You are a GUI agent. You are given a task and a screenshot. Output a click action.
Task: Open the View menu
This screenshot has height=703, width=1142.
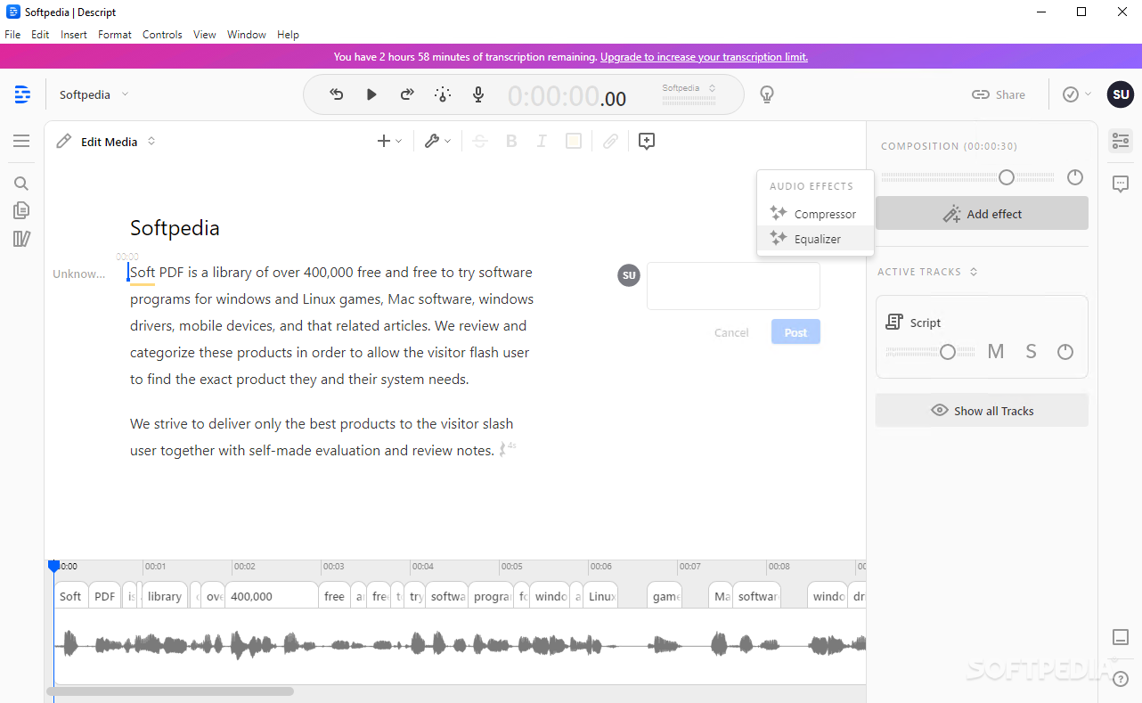click(205, 35)
